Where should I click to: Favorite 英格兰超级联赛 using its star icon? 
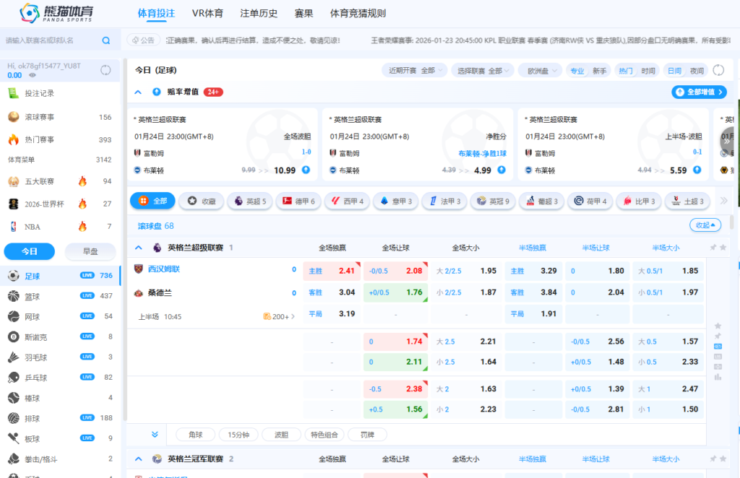tap(723, 248)
